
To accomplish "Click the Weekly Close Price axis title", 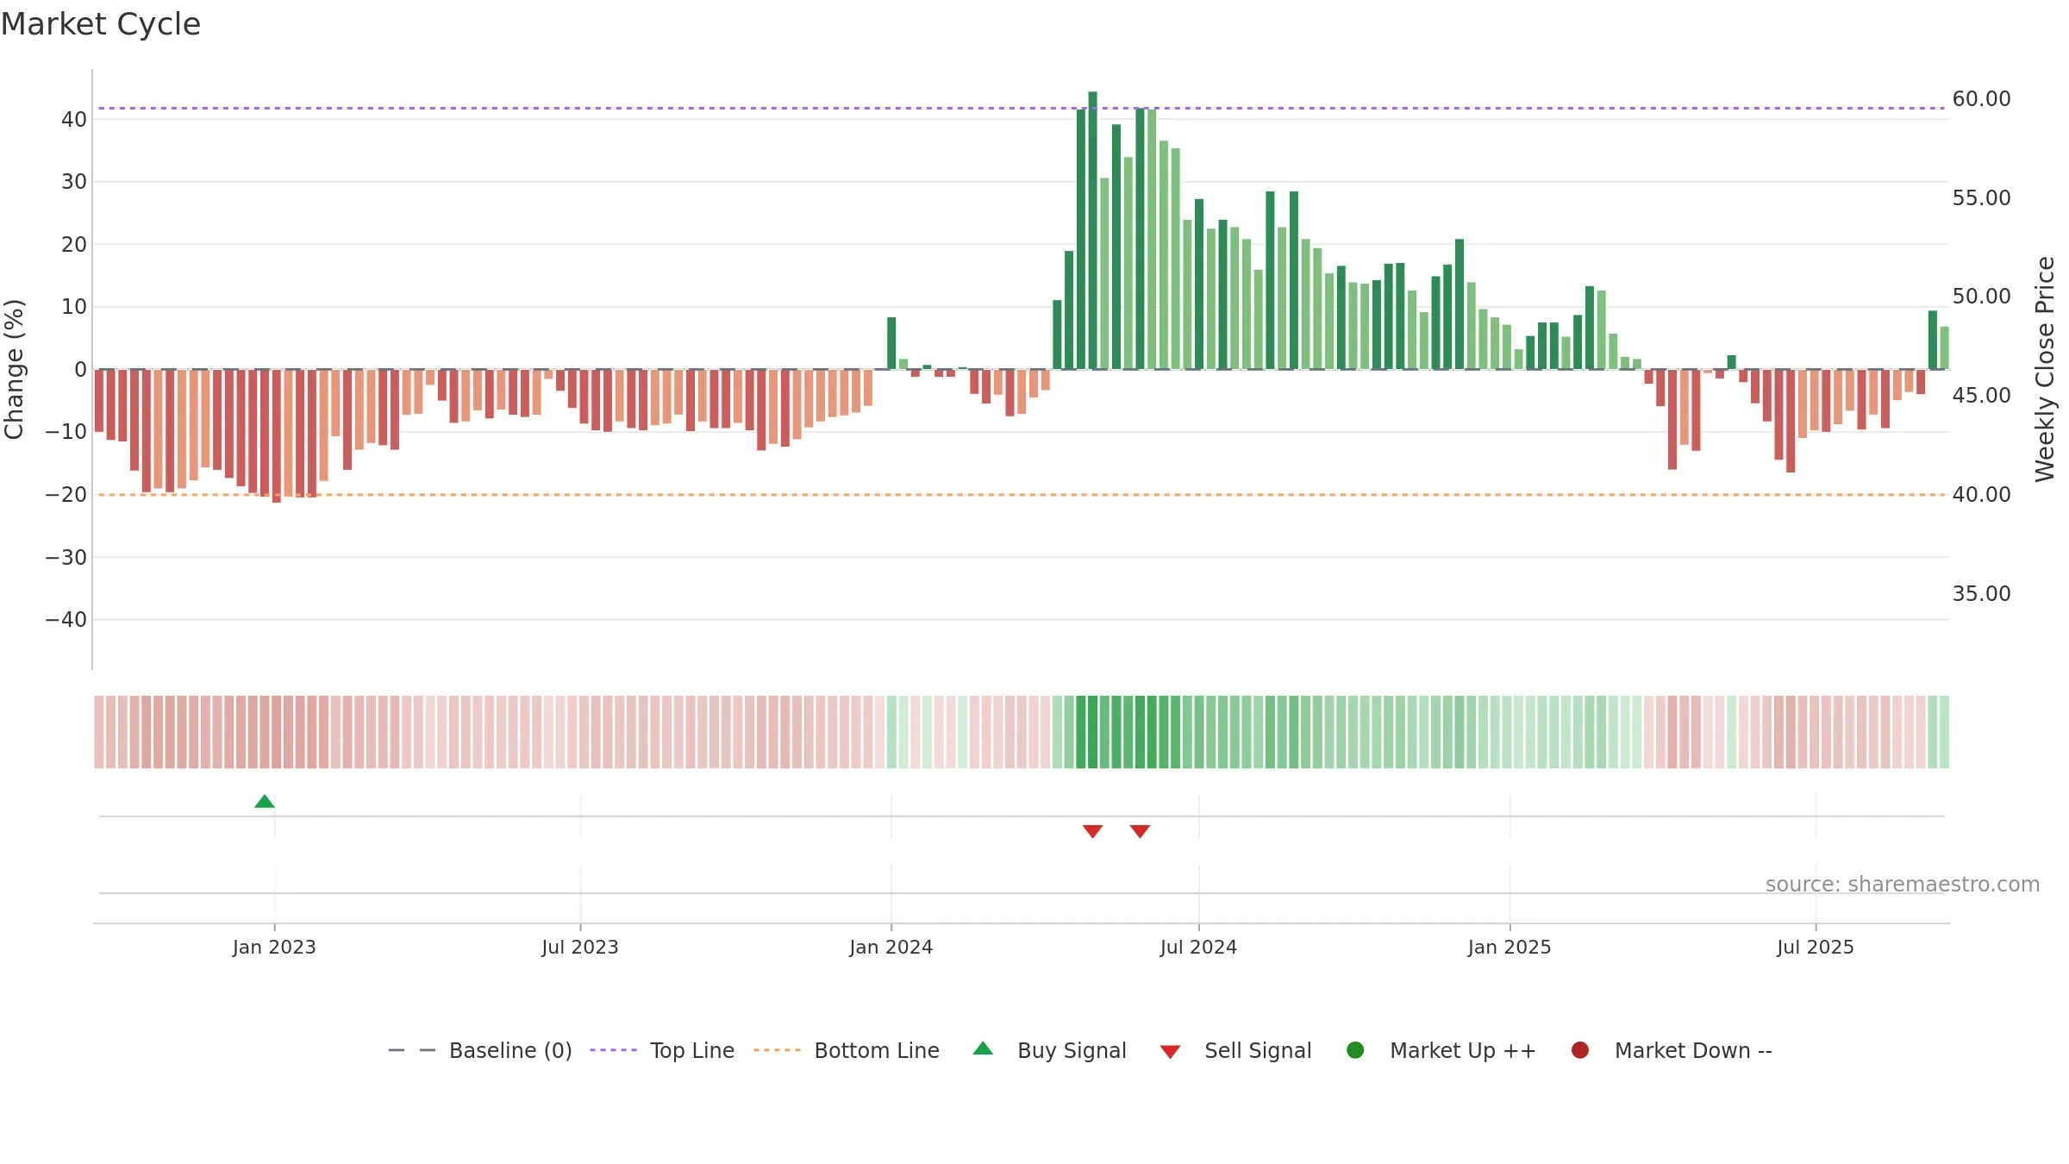I will [x=2045, y=369].
